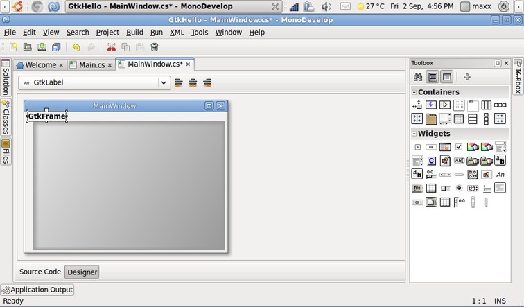Open the XML menu
The image size is (524, 307).
[x=177, y=33]
